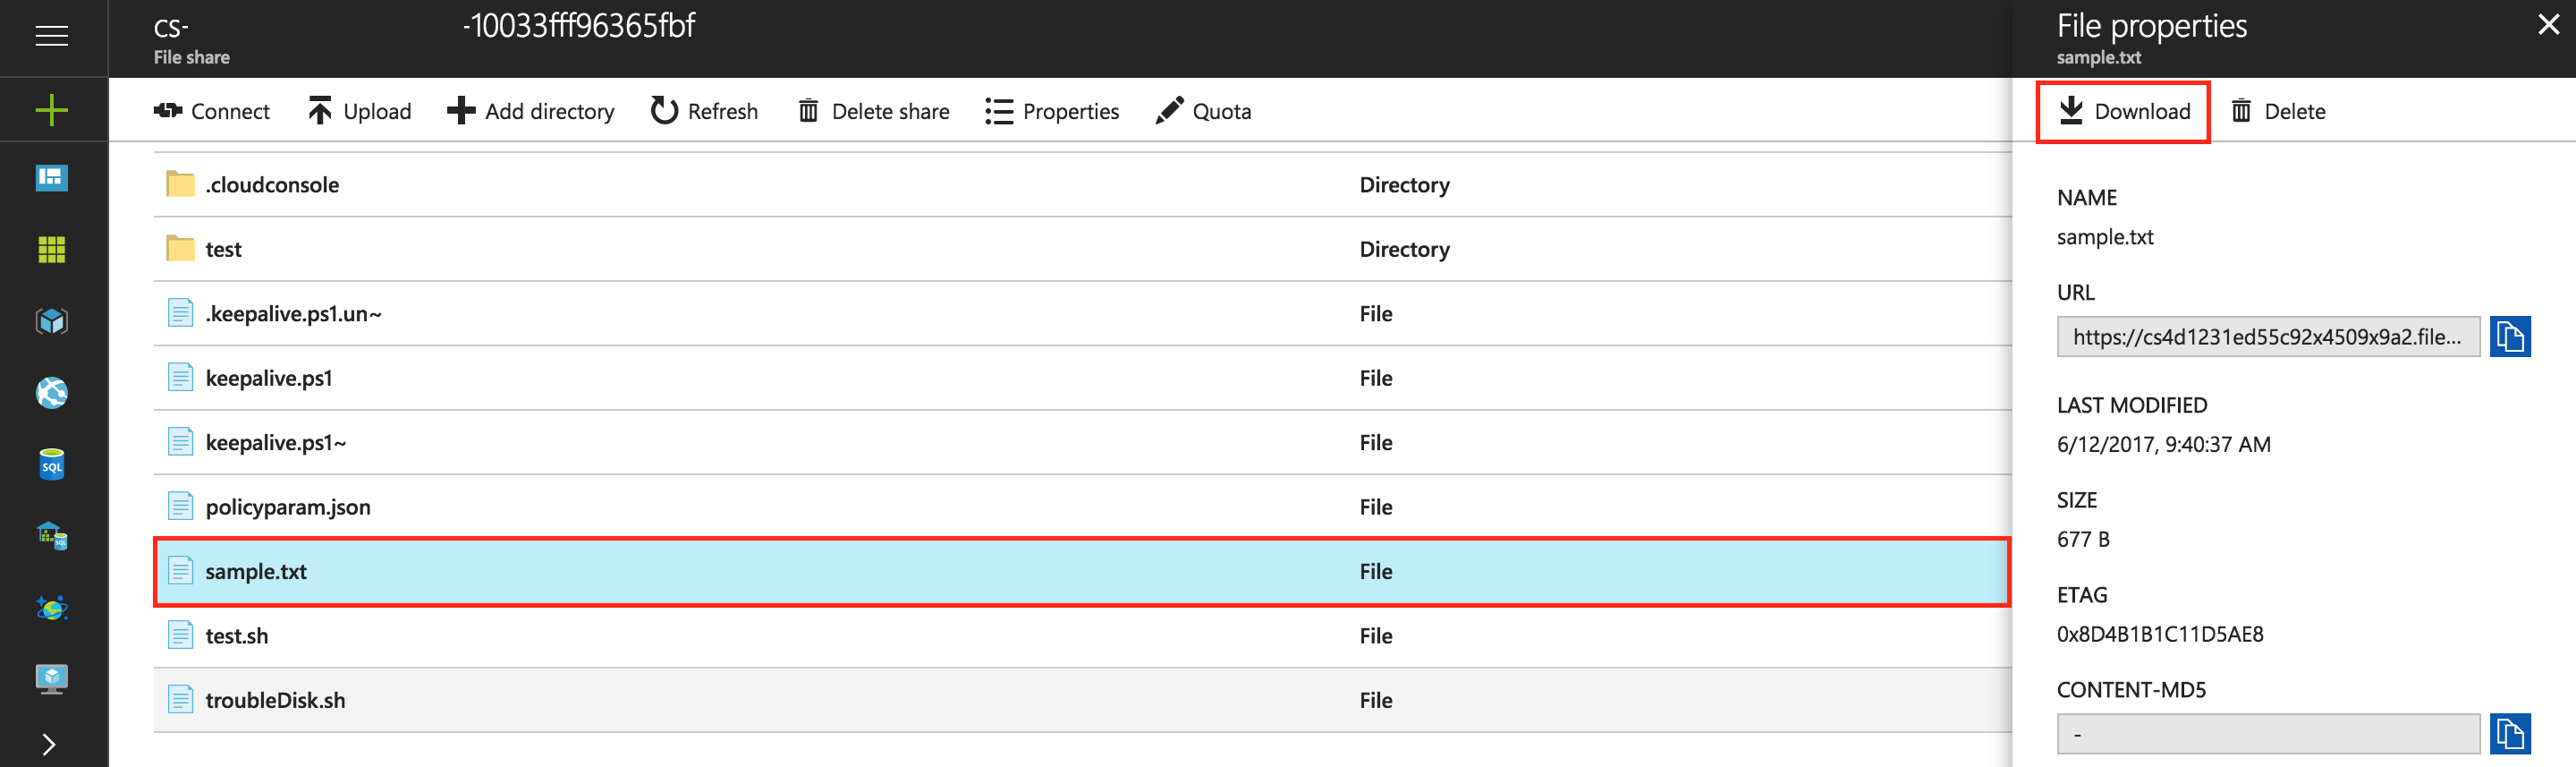Open the Quota setting
This screenshot has height=767, width=2576.
point(1203,111)
